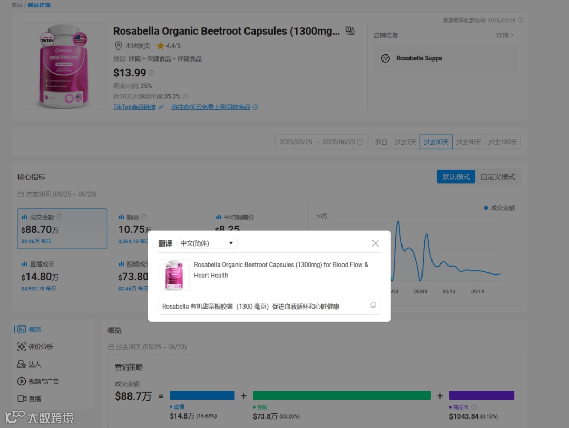Click the 视频与广告 play icon in sidebar
The width and height of the screenshot is (569, 428).
pyautogui.click(x=22, y=381)
